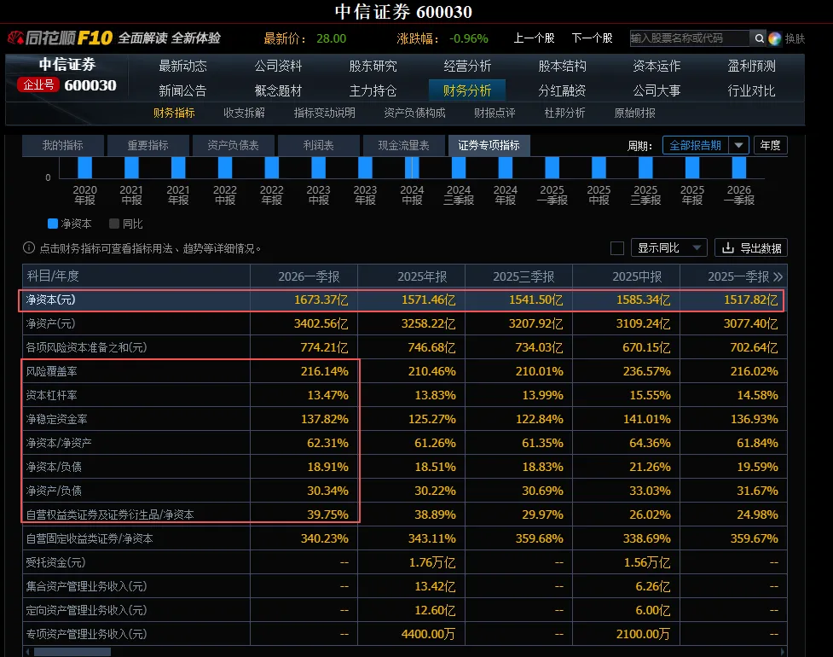
Task: Open the 行业对比 menu
Action: click(x=752, y=91)
